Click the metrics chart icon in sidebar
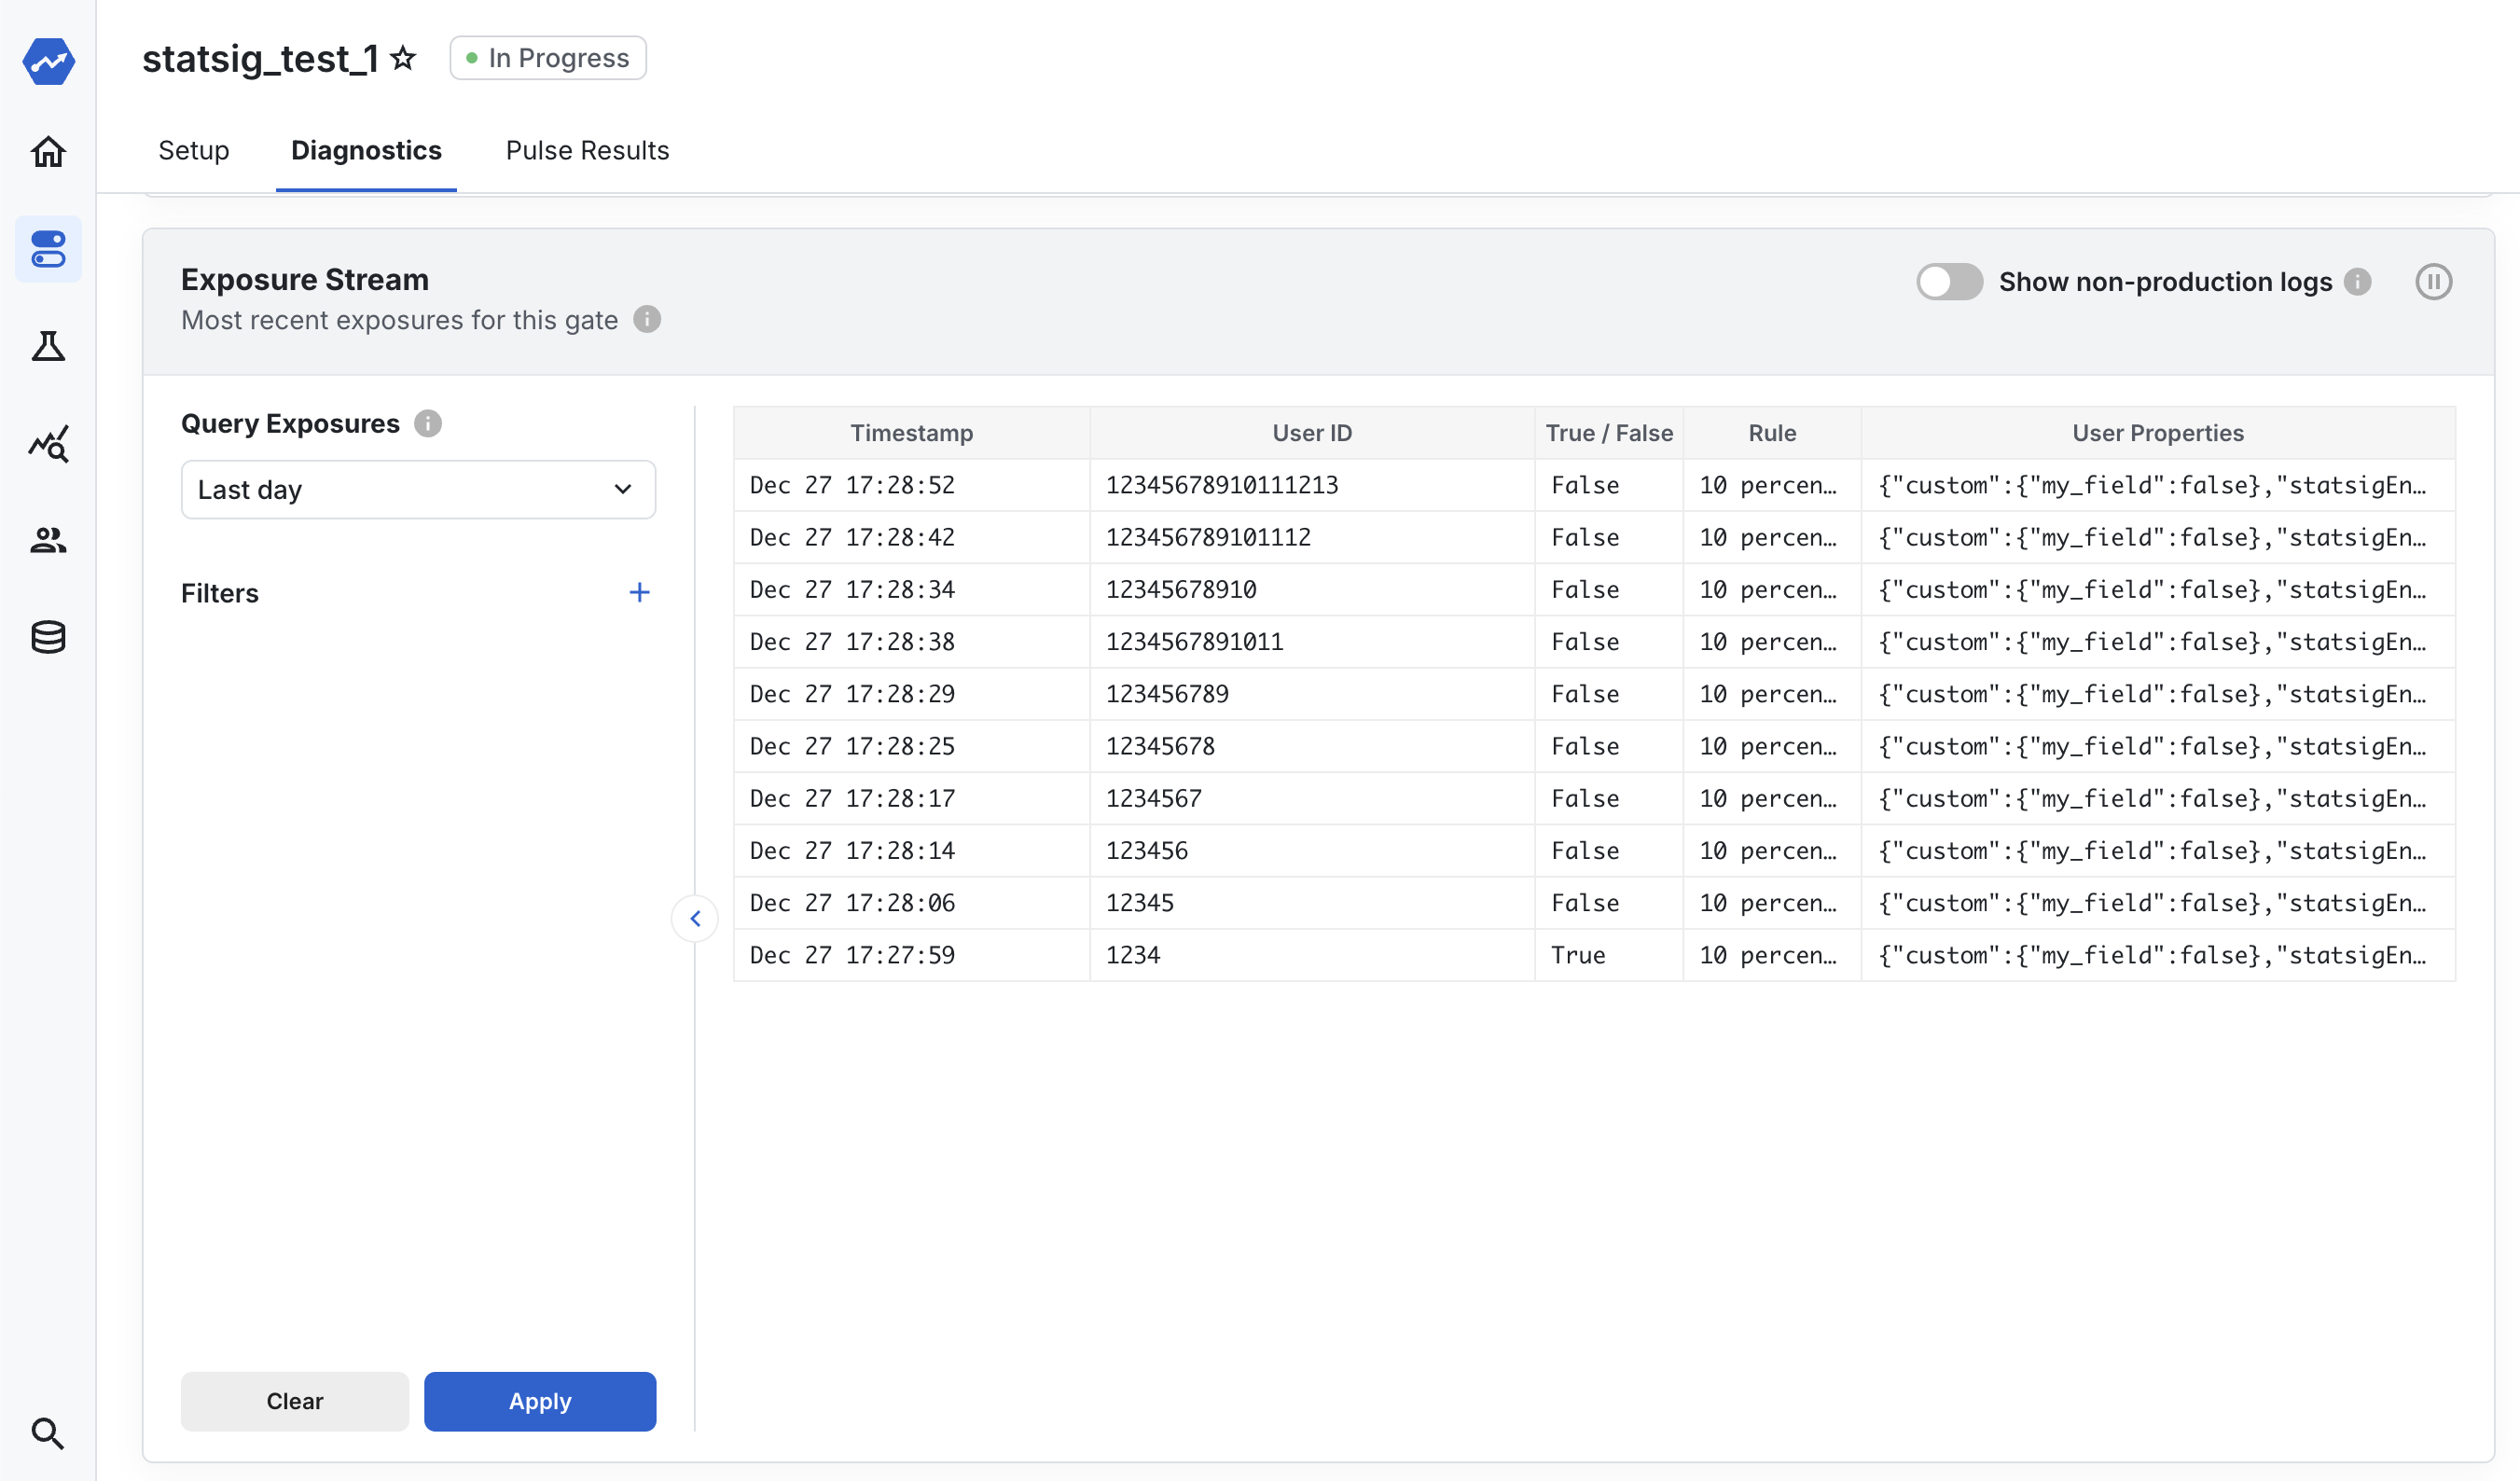Image resolution: width=2520 pixels, height=1481 pixels. pyautogui.click(x=49, y=443)
